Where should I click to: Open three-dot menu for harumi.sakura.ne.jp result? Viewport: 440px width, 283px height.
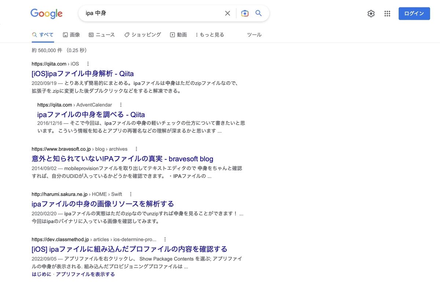(131, 194)
